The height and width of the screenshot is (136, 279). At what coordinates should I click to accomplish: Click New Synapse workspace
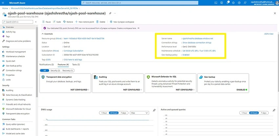(x=122, y=22)
